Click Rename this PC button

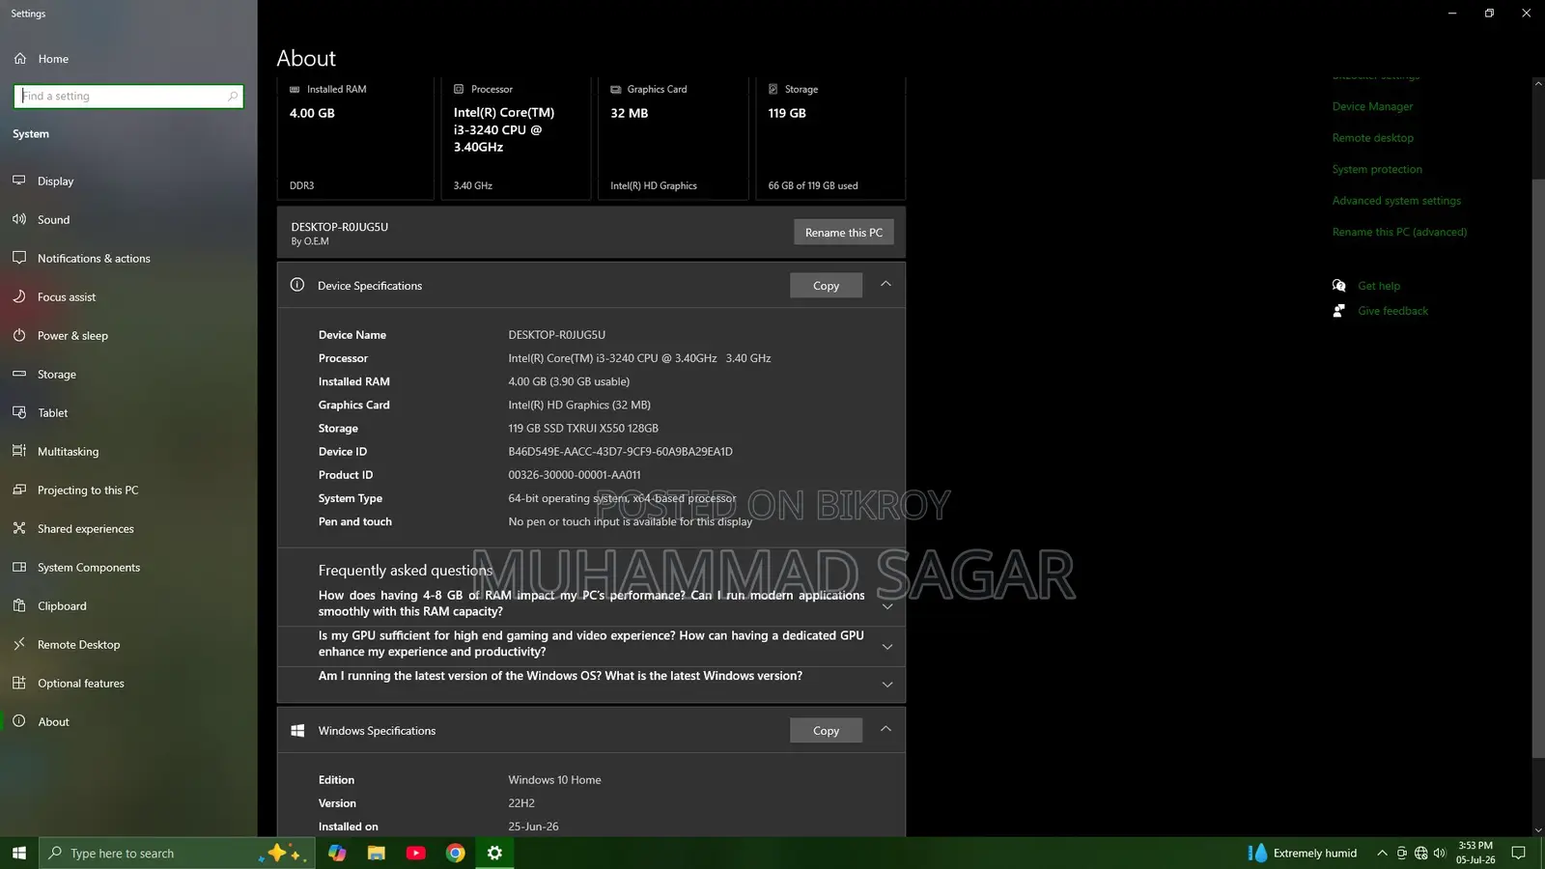tap(844, 232)
